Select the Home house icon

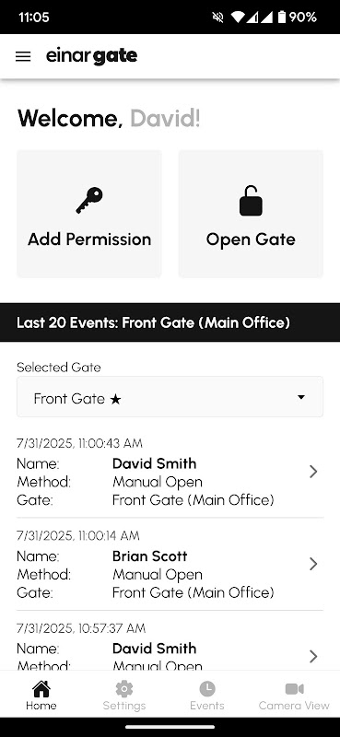coord(41,688)
